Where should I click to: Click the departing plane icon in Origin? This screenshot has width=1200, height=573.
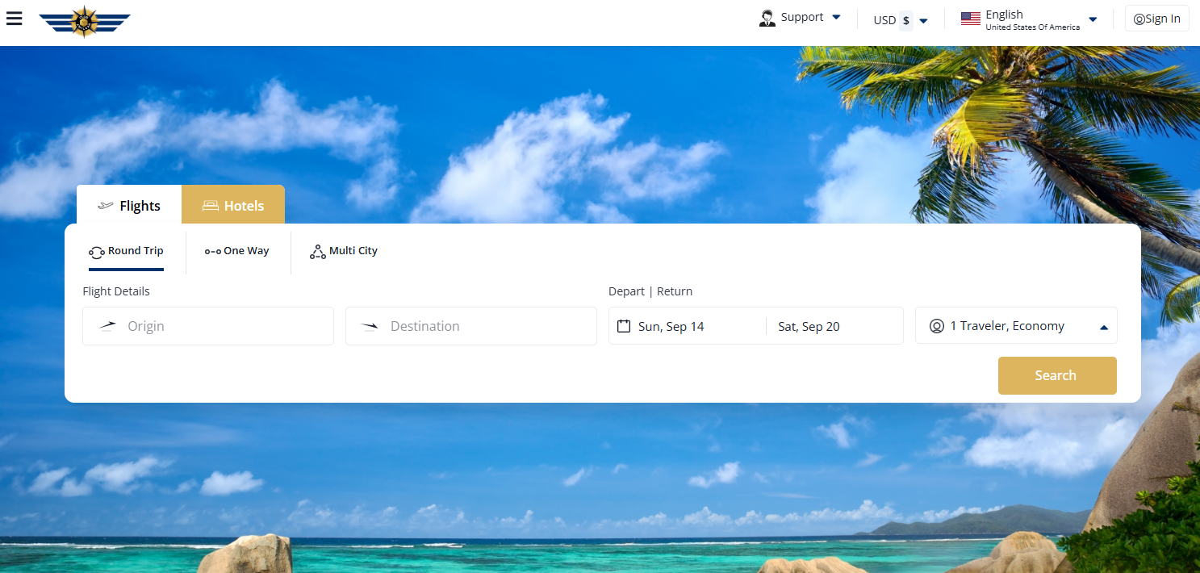(107, 326)
